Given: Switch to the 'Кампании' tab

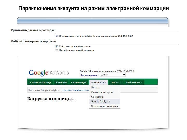Looking at the screenshot, I should point(61,82).
